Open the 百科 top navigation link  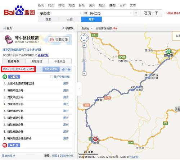pyautogui.click(x=122, y=5)
